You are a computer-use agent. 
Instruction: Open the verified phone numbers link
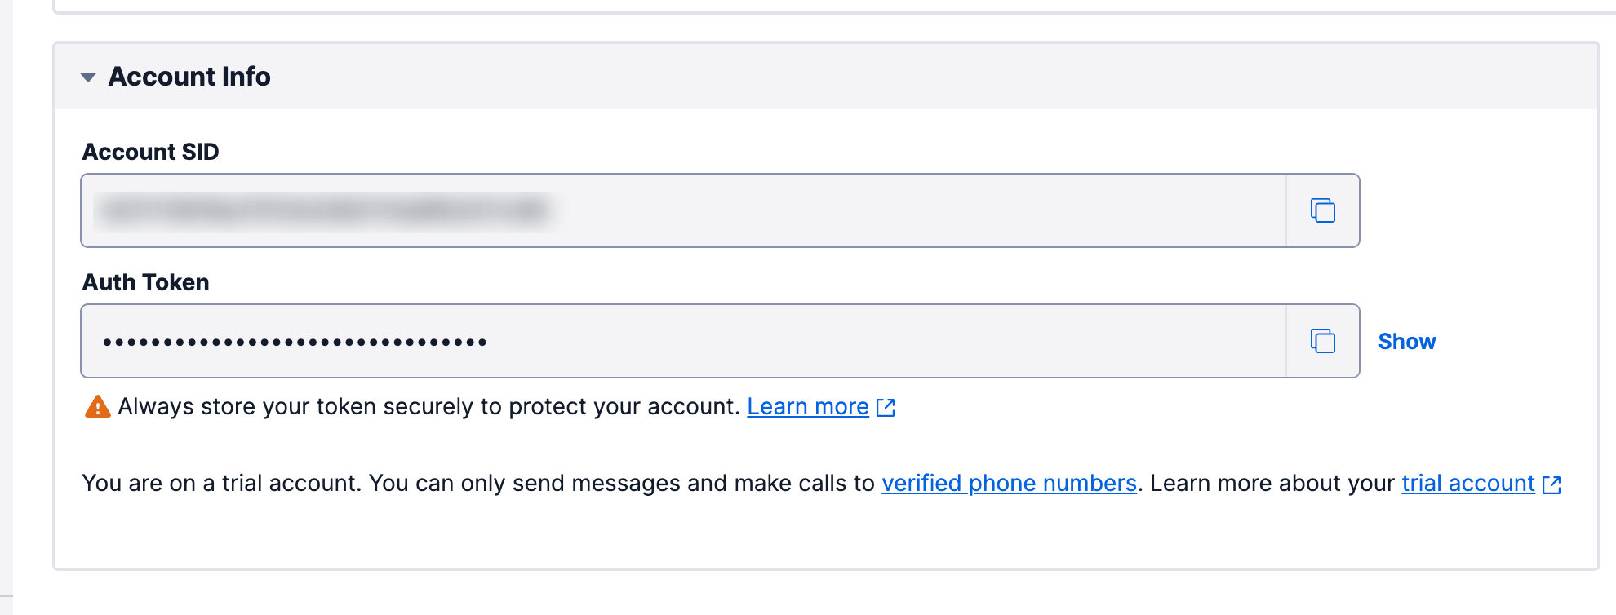pyautogui.click(x=1009, y=483)
